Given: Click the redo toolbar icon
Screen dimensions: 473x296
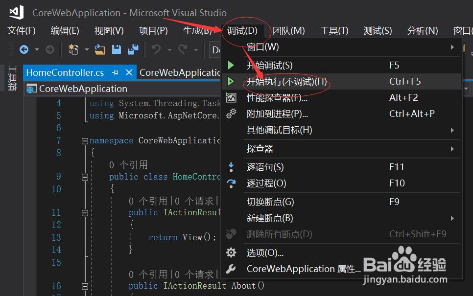Looking at the screenshot, I should tap(183, 49).
